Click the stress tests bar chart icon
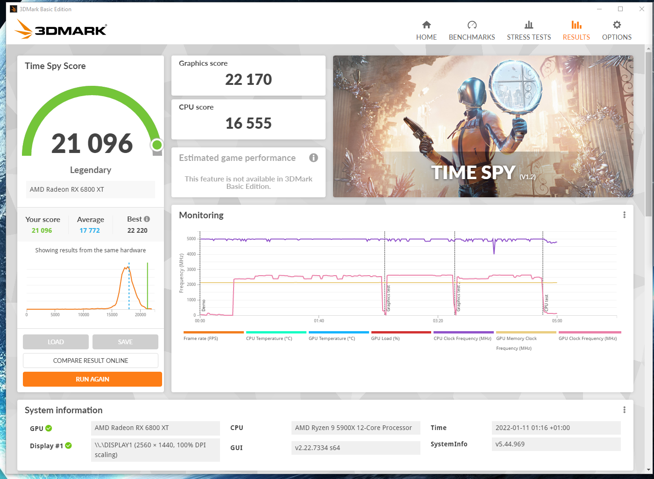The width and height of the screenshot is (654, 479). [529, 25]
